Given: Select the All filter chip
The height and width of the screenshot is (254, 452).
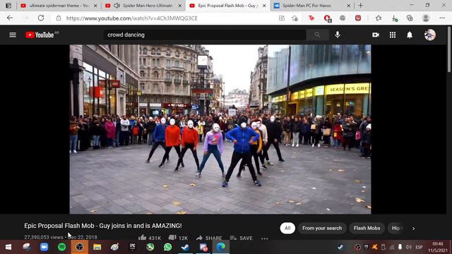Looking at the screenshot, I should 287,228.
